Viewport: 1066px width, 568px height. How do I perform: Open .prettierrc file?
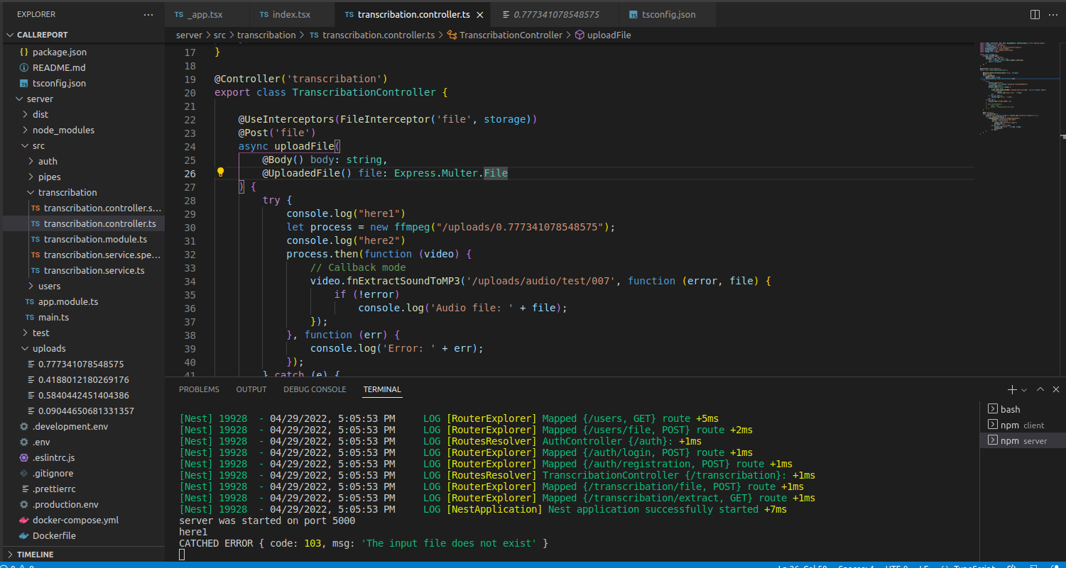click(84, 489)
